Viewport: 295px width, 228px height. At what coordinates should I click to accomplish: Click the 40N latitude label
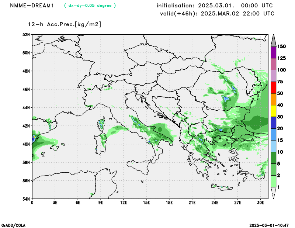pyautogui.click(x=26, y=144)
